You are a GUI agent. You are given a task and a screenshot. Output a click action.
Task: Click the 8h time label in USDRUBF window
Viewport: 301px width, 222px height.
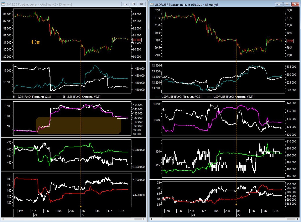pyautogui.click(x=239, y=211)
